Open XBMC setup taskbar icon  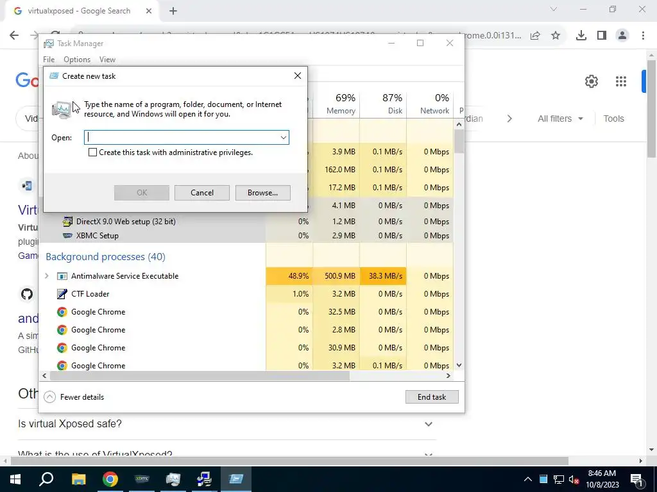point(142,479)
